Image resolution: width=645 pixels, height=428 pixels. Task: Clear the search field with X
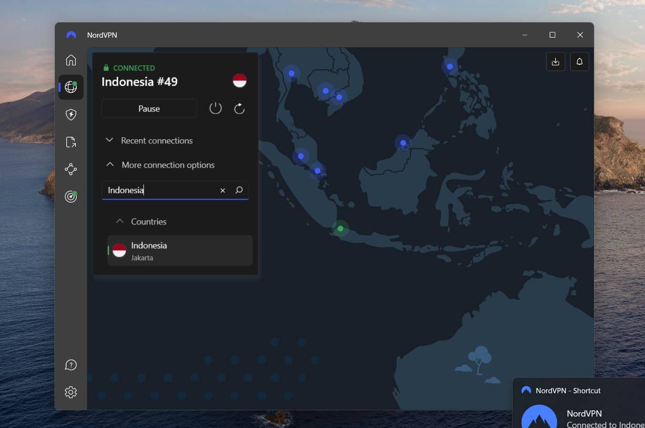click(x=223, y=190)
